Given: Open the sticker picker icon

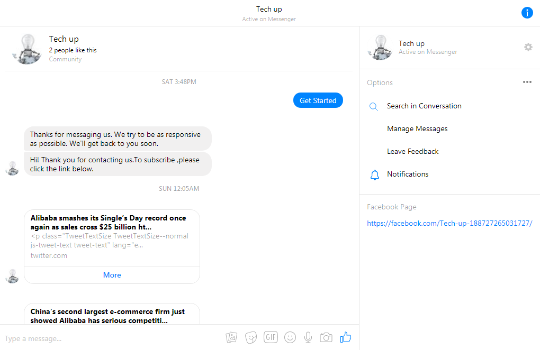Looking at the screenshot, I should pyautogui.click(x=251, y=338).
